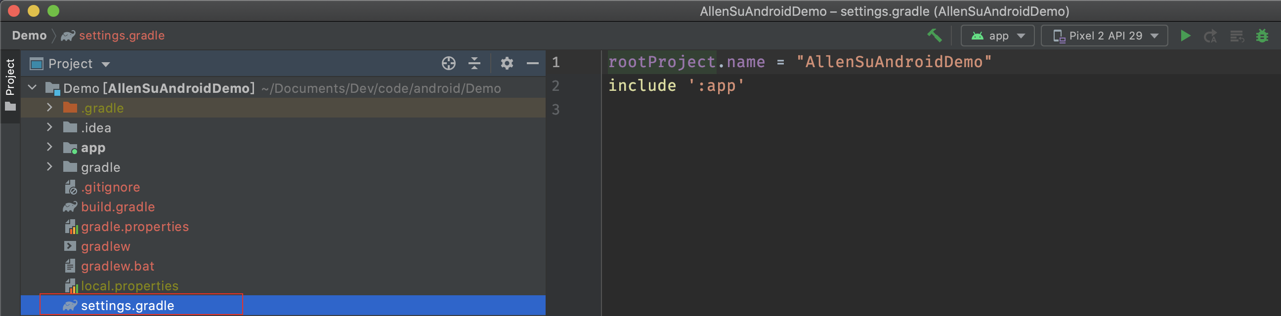Select the local.properties file
Image resolution: width=1281 pixels, height=316 pixels.
tap(283, 286)
